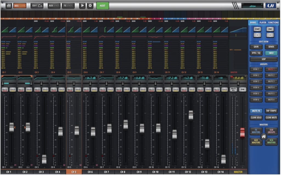
Task: Mute channel CH 1
Action: [5, 89]
